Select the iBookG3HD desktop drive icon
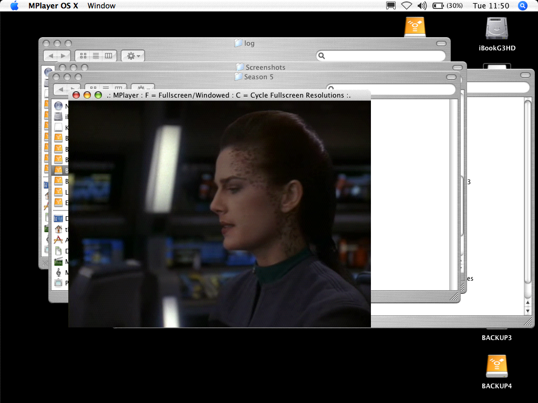Viewport: 538px width, 403px height. point(496,28)
